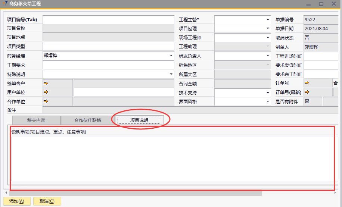Switch to the 合作伙伴联络 tab
The height and width of the screenshot is (207, 342).
tap(88, 120)
